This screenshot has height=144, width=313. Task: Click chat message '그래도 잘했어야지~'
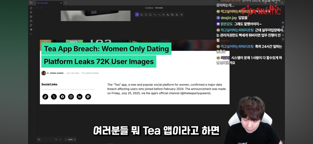click(248, 24)
